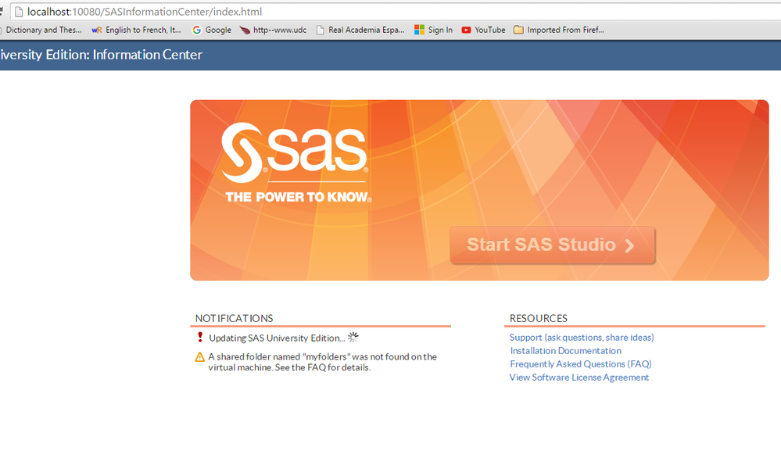Viewport: 781px width, 451px height.
Task: Open Support (ask questions, share ideas) link
Action: [x=582, y=338]
